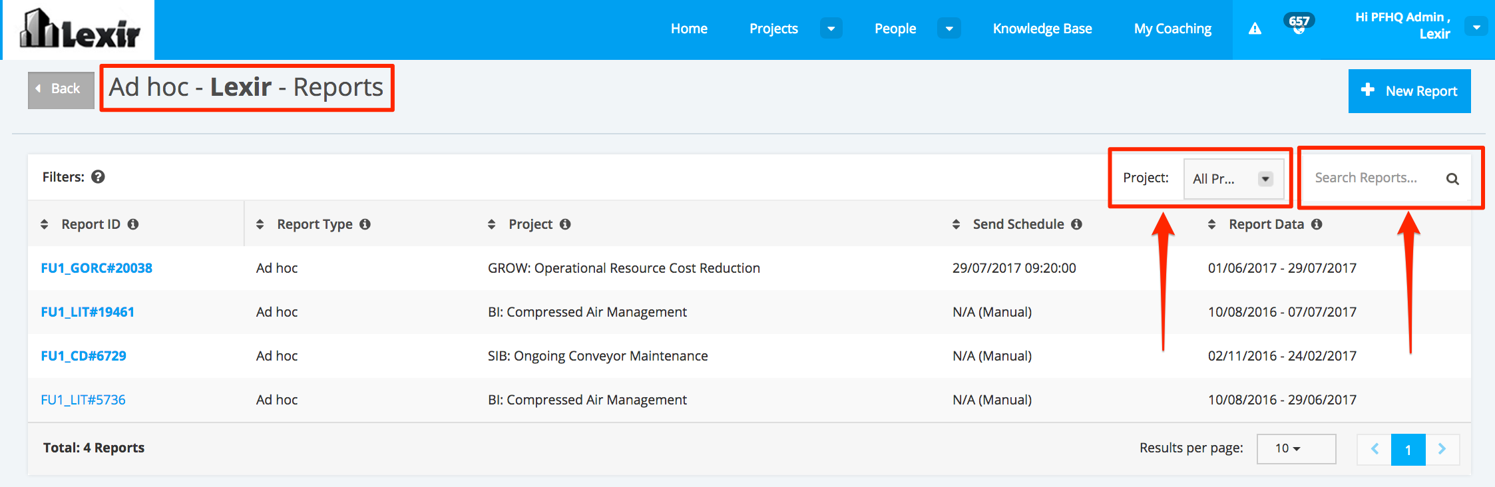
Task: Open Projects in navigation bar
Action: pos(773,29)
